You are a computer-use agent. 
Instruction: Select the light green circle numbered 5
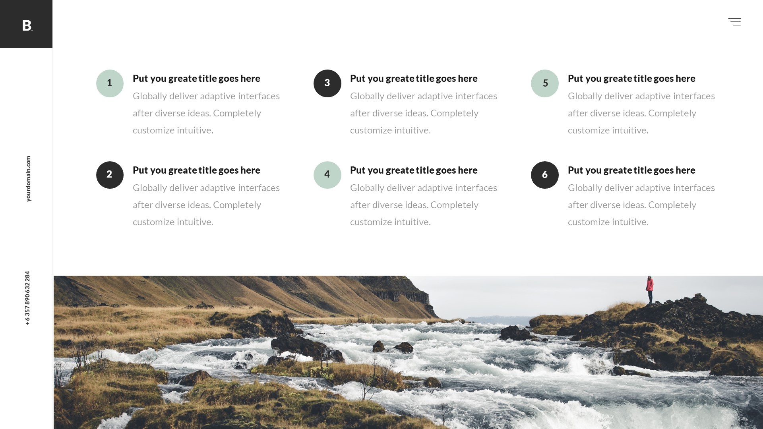(545, 83)
